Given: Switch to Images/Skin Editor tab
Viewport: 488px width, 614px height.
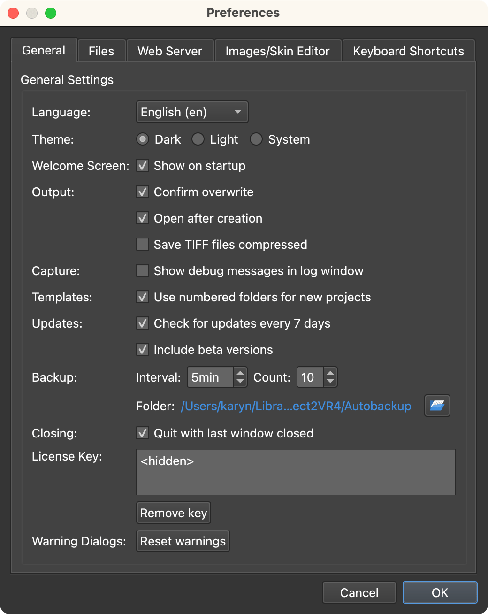Looking at the screenshot, I should pos(277,51).
